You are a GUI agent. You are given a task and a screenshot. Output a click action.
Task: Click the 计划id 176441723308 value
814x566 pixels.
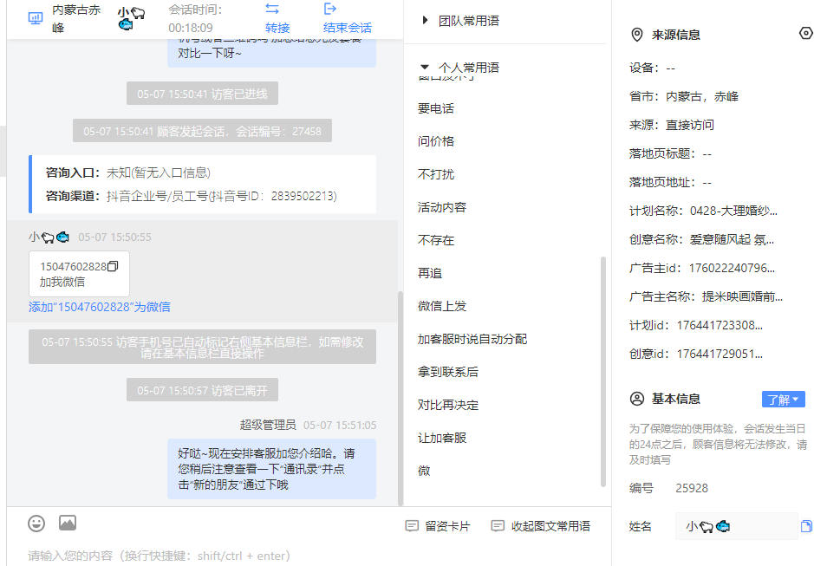[720, 325]
